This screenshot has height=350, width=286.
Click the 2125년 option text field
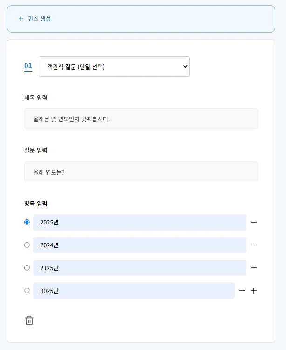pos(139,268)
